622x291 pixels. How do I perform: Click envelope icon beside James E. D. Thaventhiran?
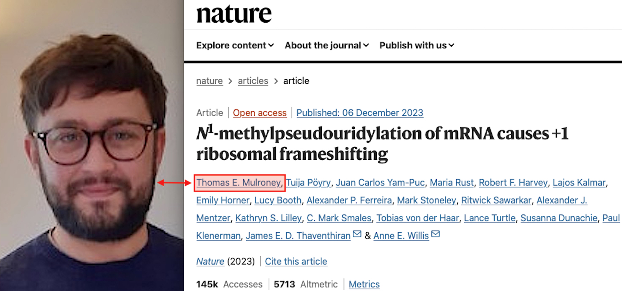pos(357,234)
